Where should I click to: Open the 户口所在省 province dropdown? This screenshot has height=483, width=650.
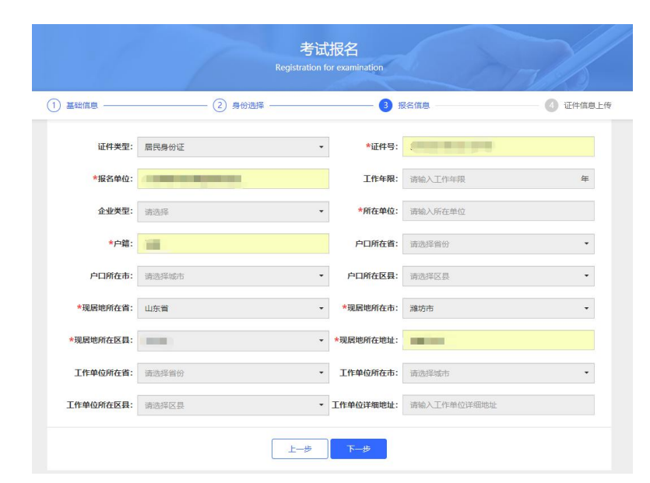click(498, 243)
